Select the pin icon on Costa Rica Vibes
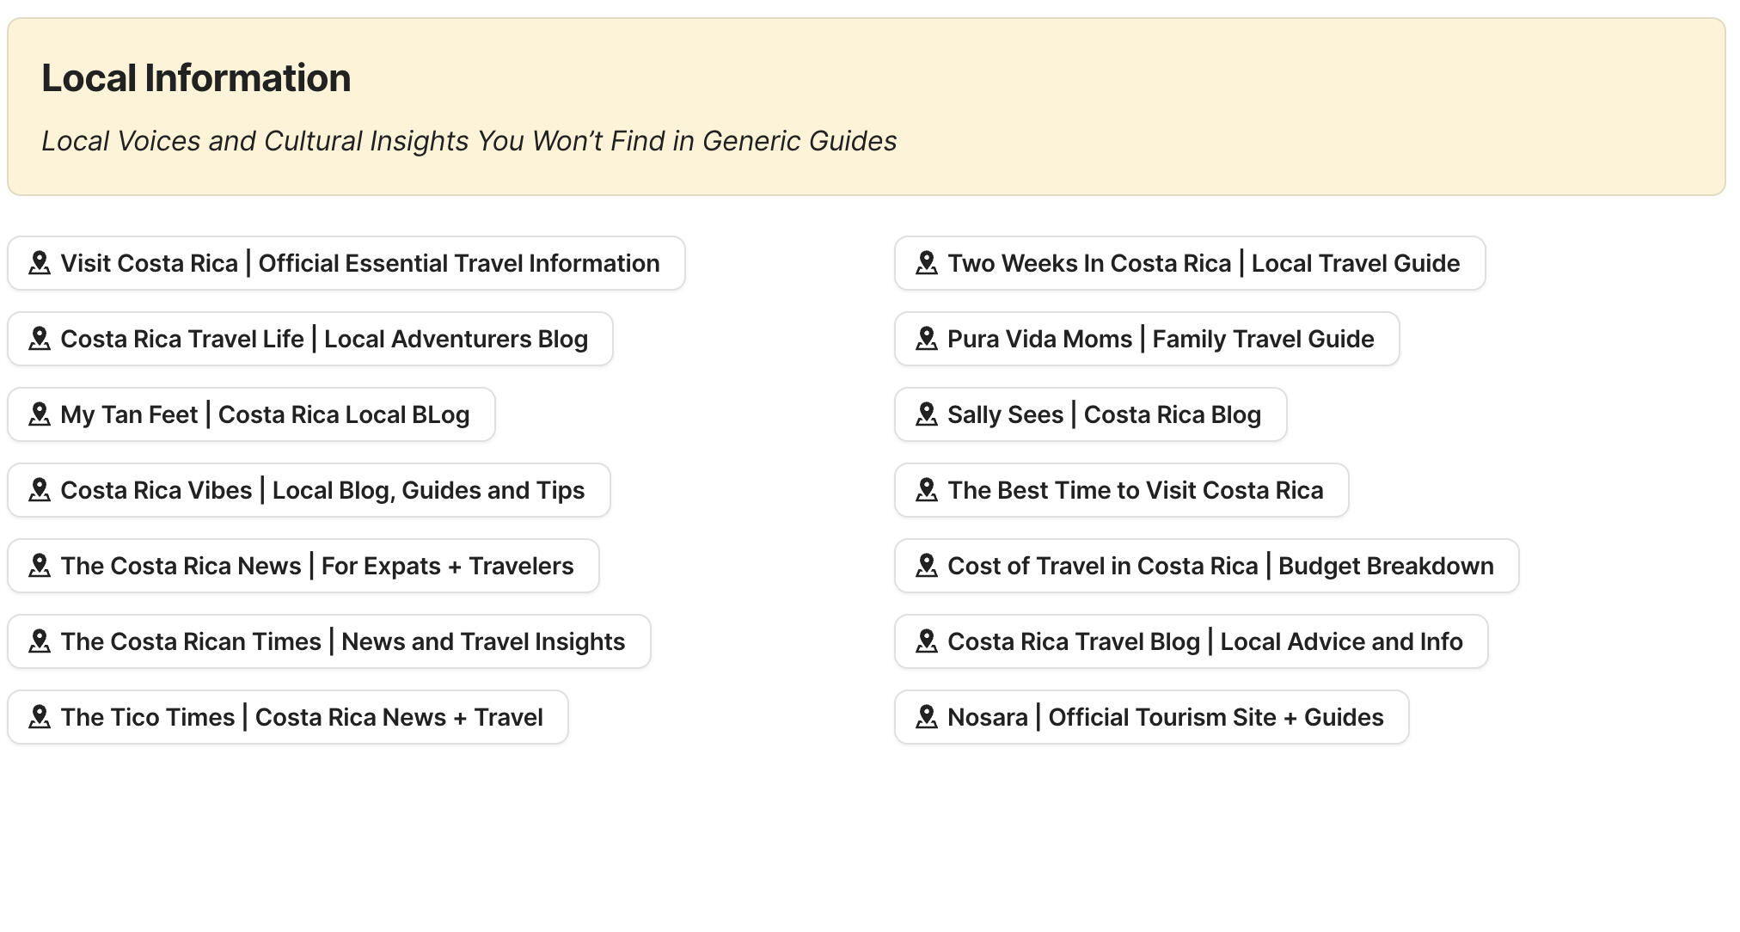The width and height of the screenshot is (1740, 932). (x=40, y=490)
